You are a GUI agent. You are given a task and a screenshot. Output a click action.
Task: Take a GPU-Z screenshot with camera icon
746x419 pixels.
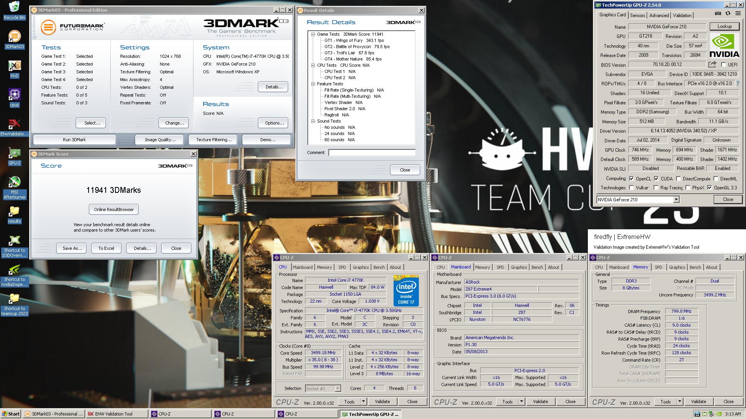pyautogui.click(x=718, y=14)
